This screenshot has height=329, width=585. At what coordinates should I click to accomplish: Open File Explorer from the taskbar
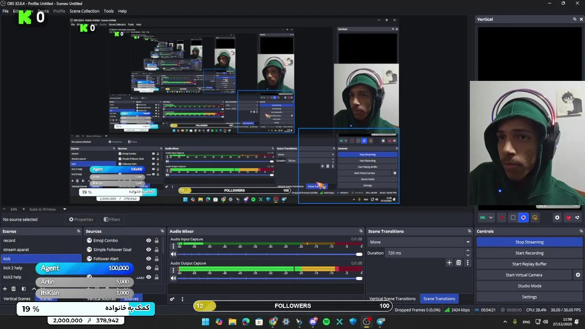tap(232, 322)
